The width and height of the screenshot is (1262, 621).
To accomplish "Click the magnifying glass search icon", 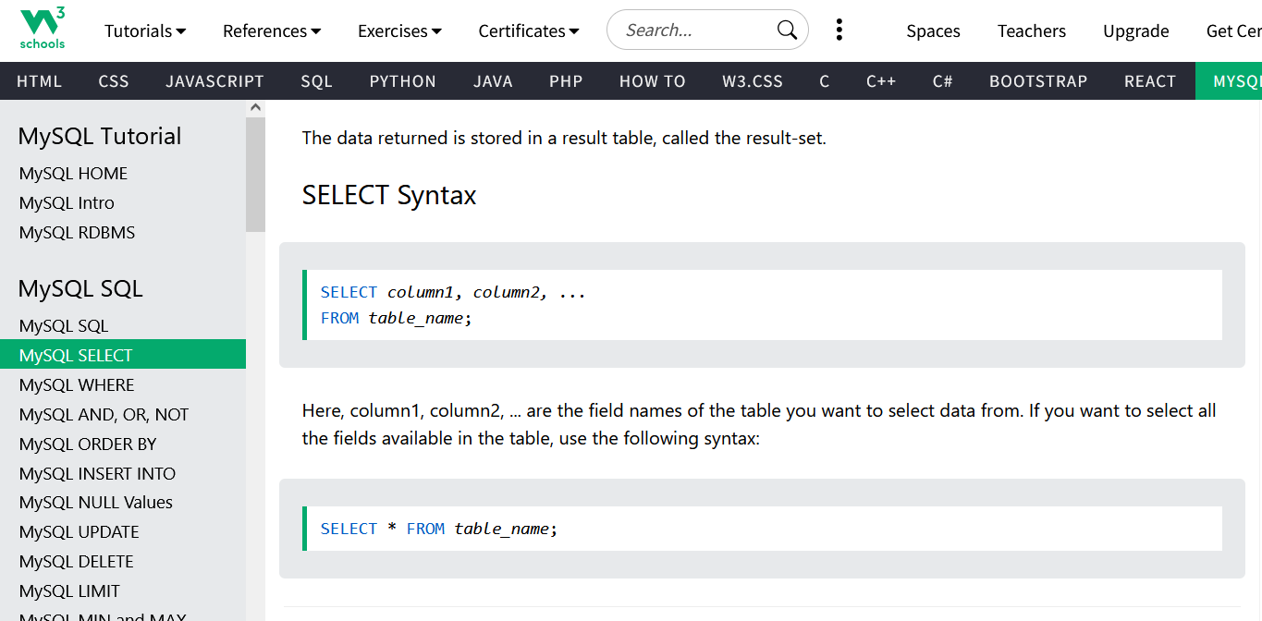I will 787,30.
